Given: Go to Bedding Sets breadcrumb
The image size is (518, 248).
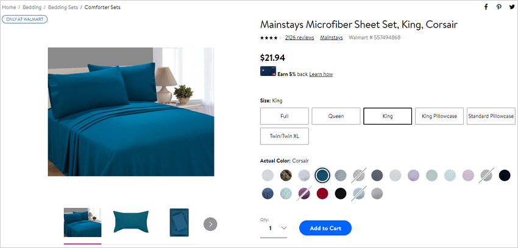Looking at the screenshot, I should (63, 7).
